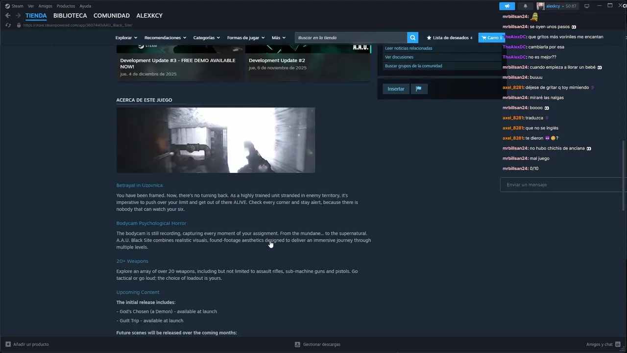This screenshot has width=627, height=353.
Task: Go forward with the right arrow
Action: [18, 16]
